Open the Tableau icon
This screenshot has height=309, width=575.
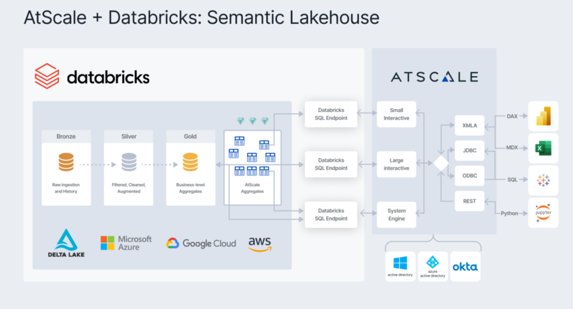coord(542,180)
